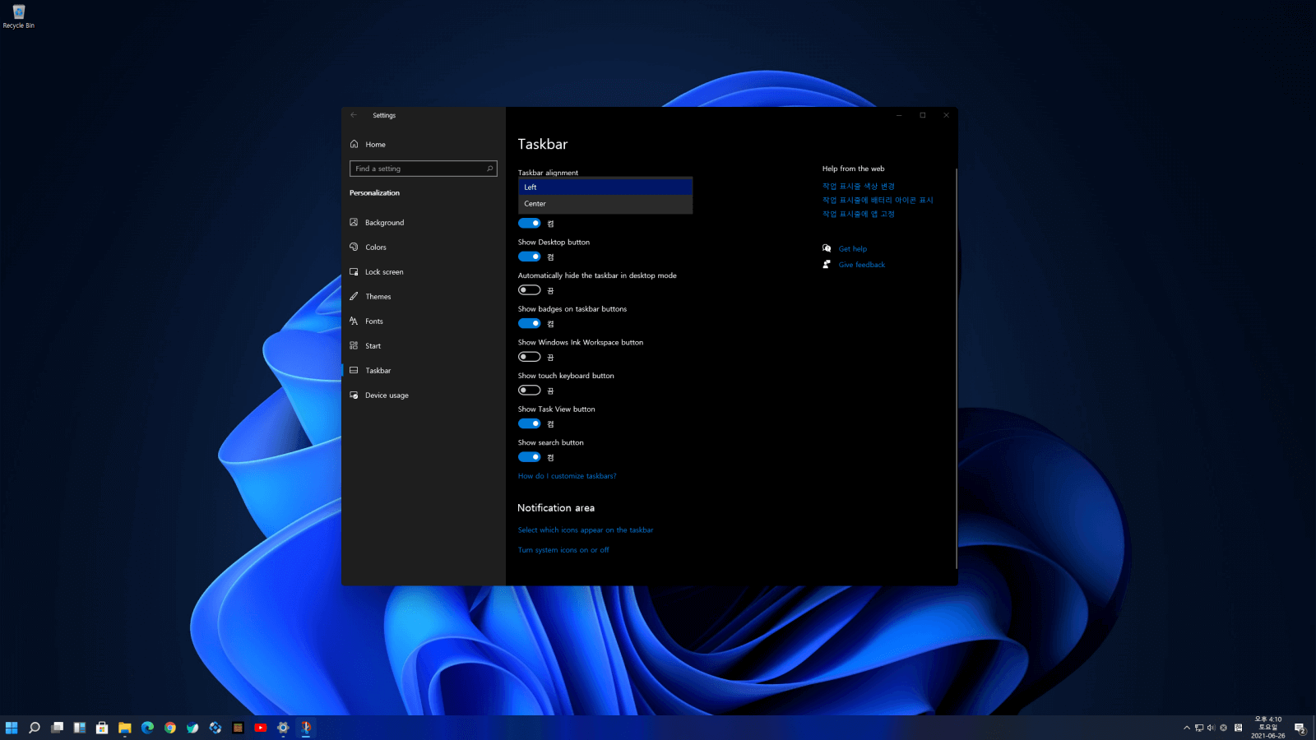Open the Windows Start menu
This screenshot has width=1316, height=740.
pyautogui.click(x=12, y=728)
